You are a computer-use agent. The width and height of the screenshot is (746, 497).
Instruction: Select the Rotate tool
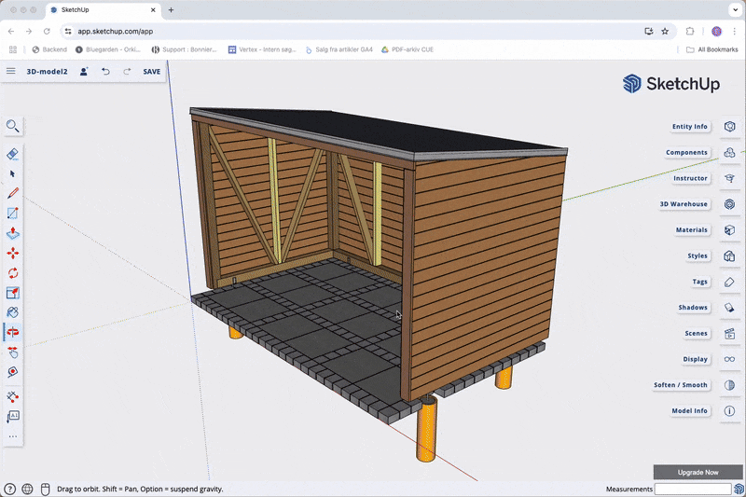13,273
